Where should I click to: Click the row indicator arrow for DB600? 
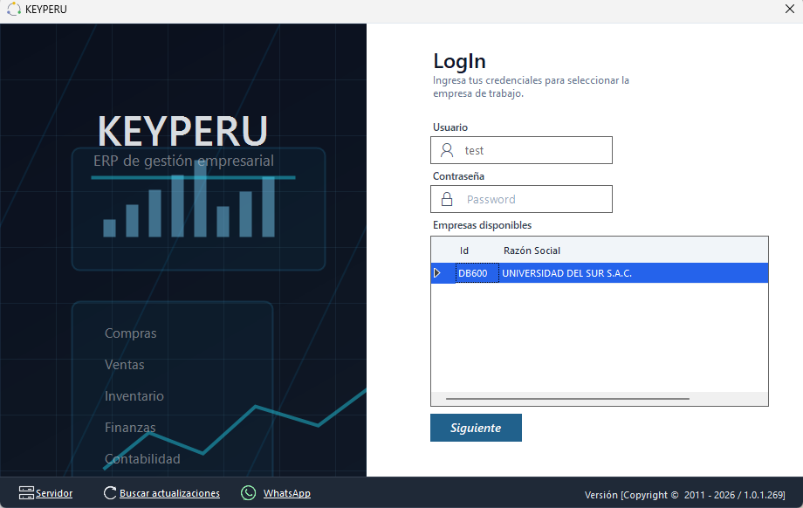coord(436,273)
